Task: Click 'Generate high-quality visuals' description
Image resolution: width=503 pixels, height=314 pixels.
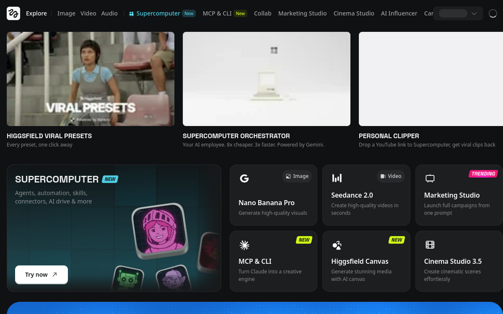Action: click(x=273, y=213)
